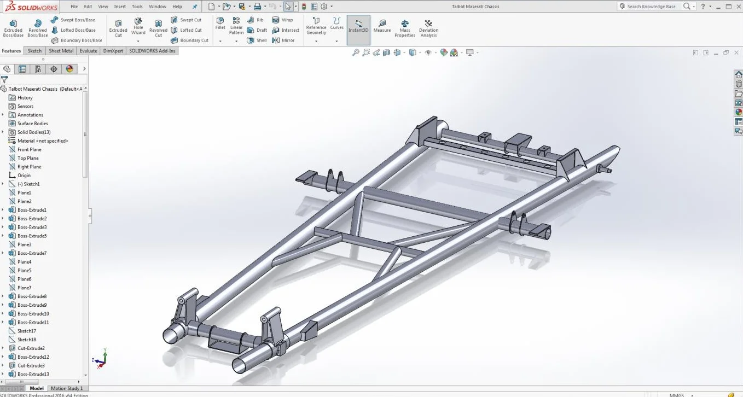Click the Zoom to Fit view icon
743x397 pixels.
coord(356,52)
